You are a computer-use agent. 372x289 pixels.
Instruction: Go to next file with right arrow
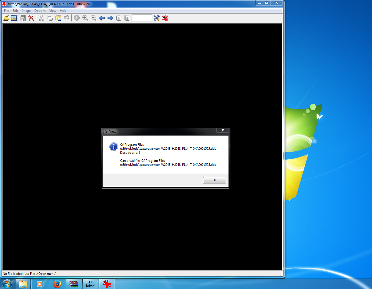(x=110, y=18)
